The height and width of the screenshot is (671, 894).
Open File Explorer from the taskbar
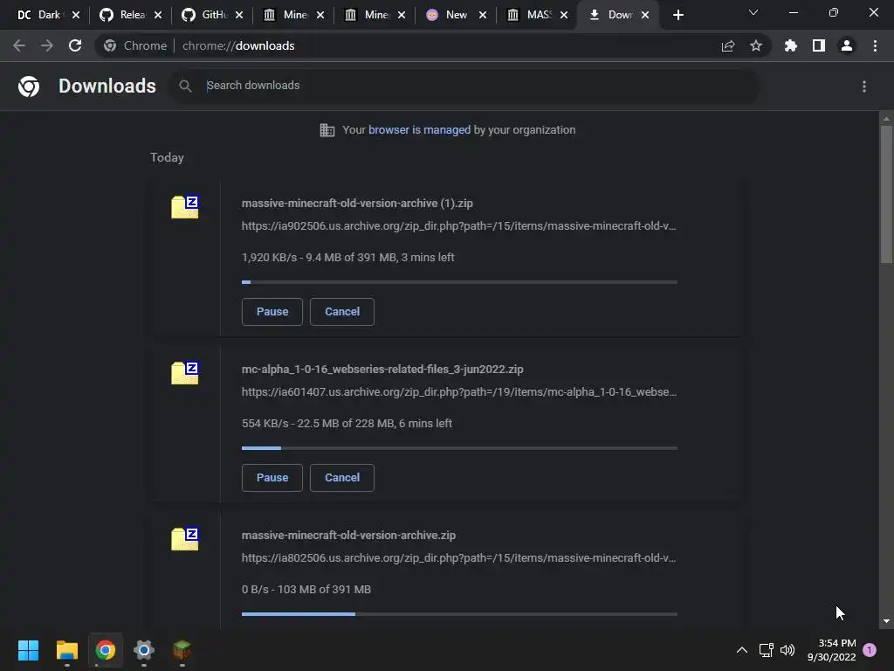tap(66, 650)
